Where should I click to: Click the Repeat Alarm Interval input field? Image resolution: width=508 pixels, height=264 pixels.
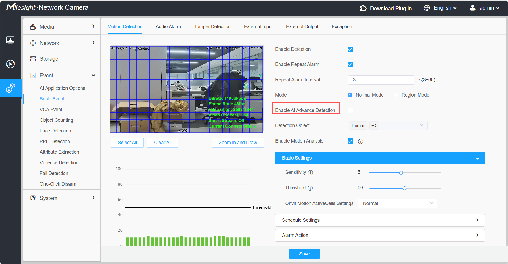(381, 80)
